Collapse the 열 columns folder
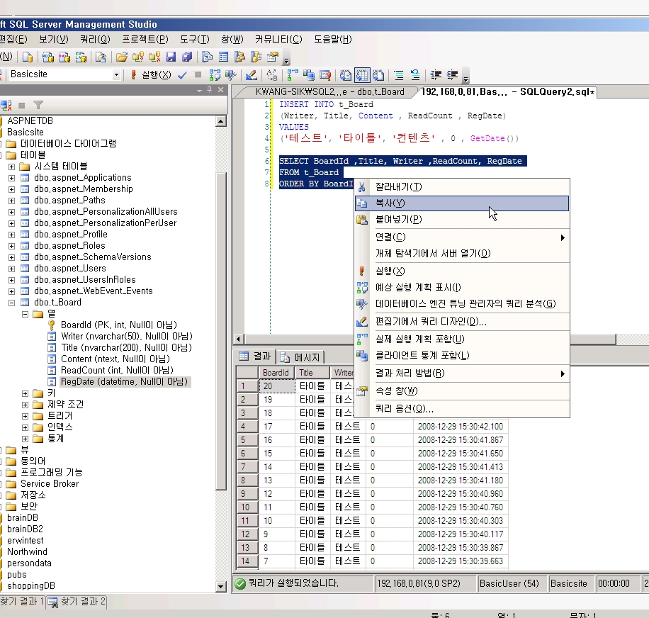649x618 pixels. pyautogui.click(x=26, y=314)
